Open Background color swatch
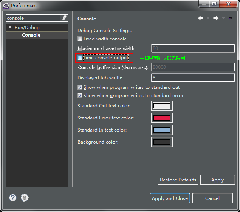Screen dimensions: 240x212 pos(162,142)
